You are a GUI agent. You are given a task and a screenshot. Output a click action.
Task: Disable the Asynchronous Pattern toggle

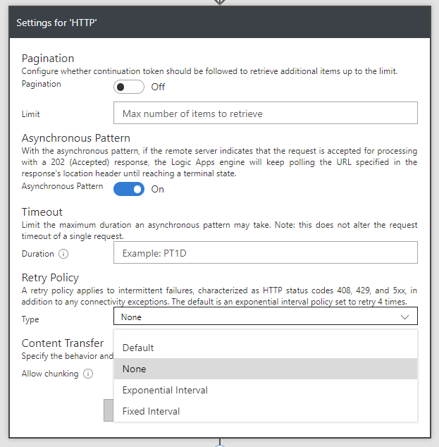[129, 189]
